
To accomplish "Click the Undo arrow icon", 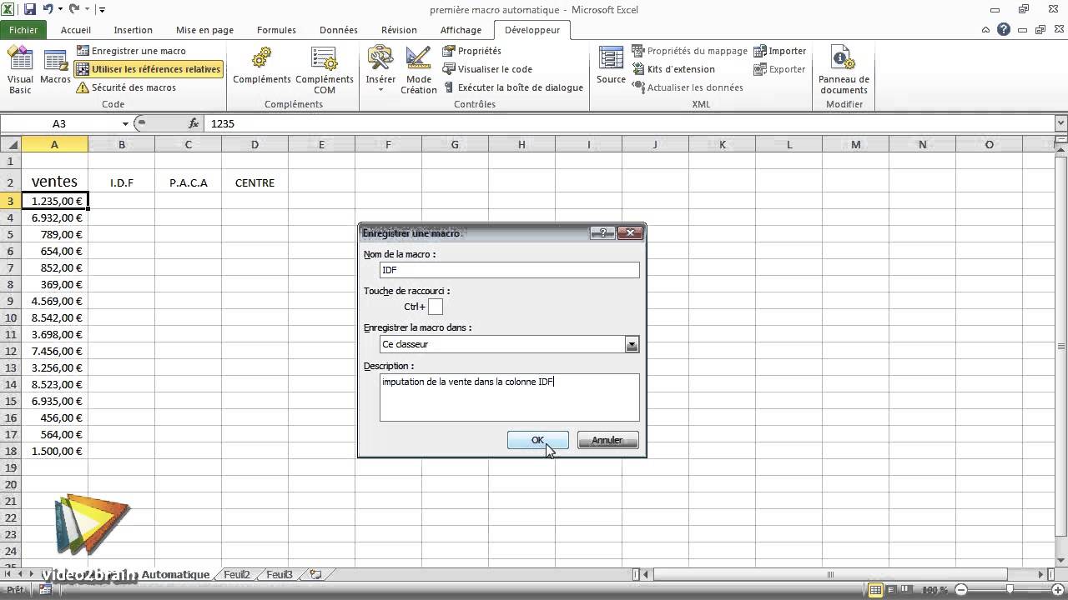I will point(48,9).
